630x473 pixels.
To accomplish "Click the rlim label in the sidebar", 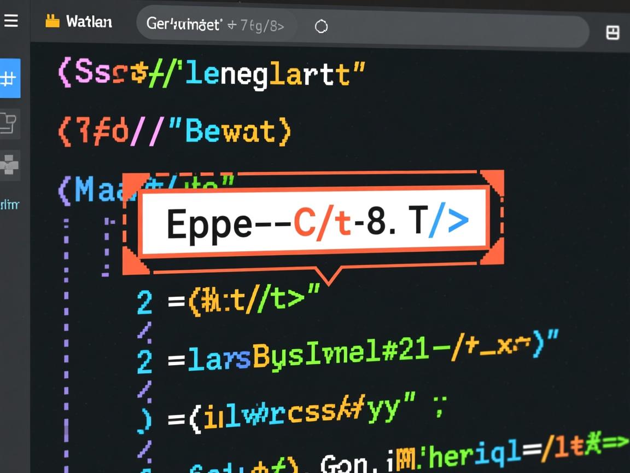I will coord(9,205).
